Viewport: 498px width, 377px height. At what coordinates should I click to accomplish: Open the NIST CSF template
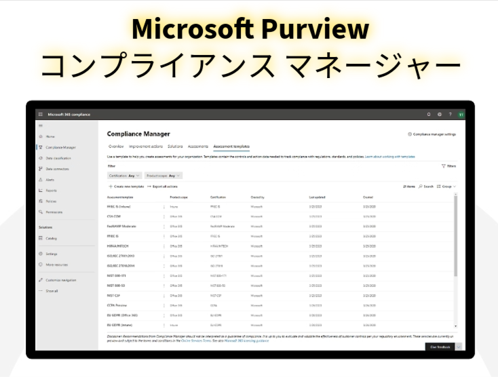[x=113, y=296]
